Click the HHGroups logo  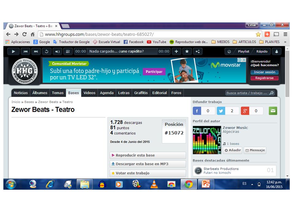coord(25,71)
